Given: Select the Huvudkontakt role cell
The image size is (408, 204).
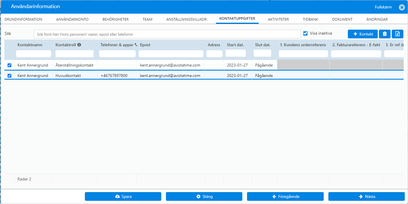Looking at the screenshot, I should [75, 76].
